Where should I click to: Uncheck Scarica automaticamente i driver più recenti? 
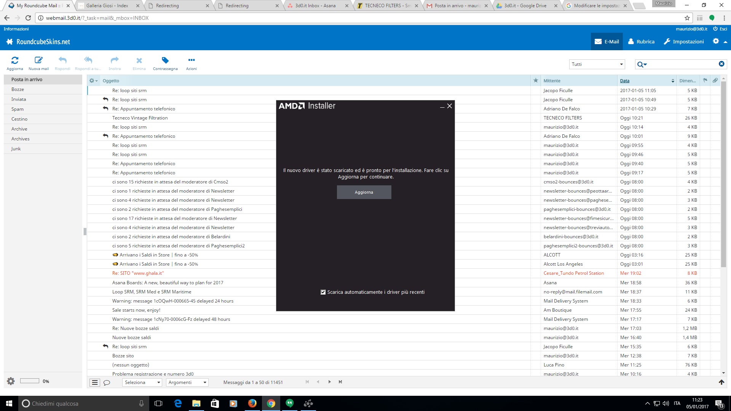tap(323, 292)
